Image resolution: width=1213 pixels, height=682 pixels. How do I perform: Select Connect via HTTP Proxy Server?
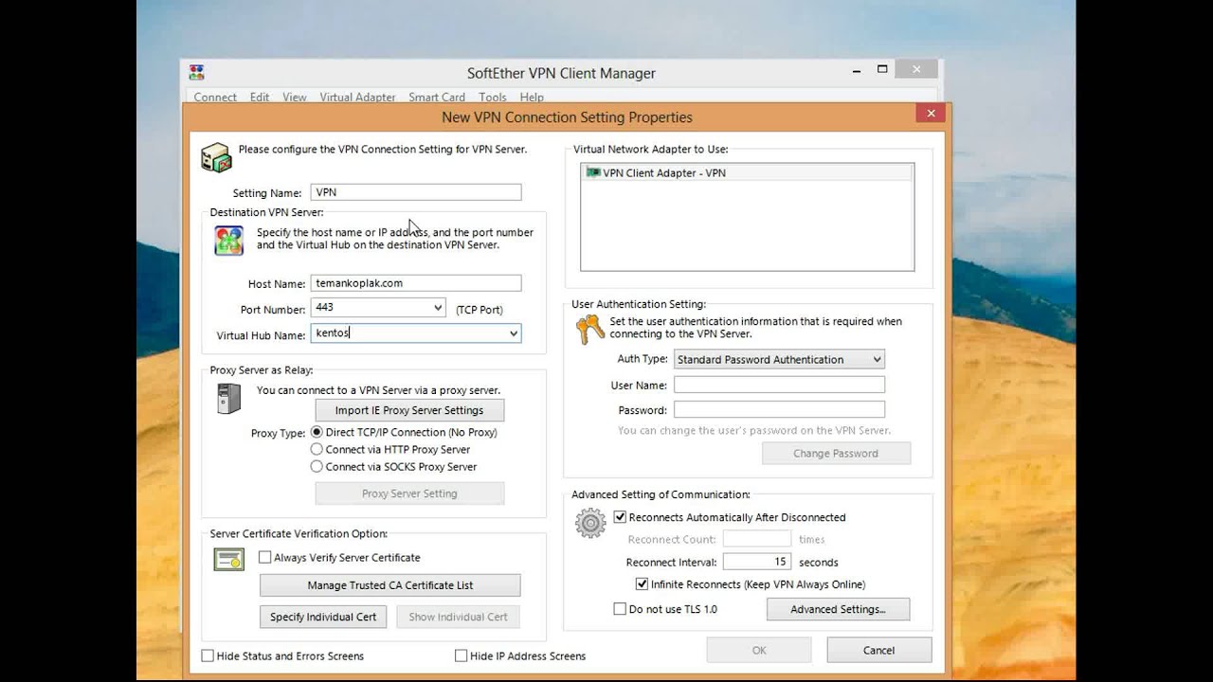click(x=317, y=449)
